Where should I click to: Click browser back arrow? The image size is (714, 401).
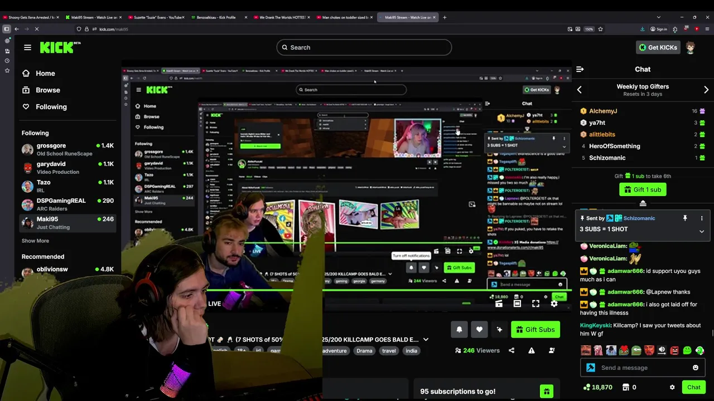pos(17,29)
